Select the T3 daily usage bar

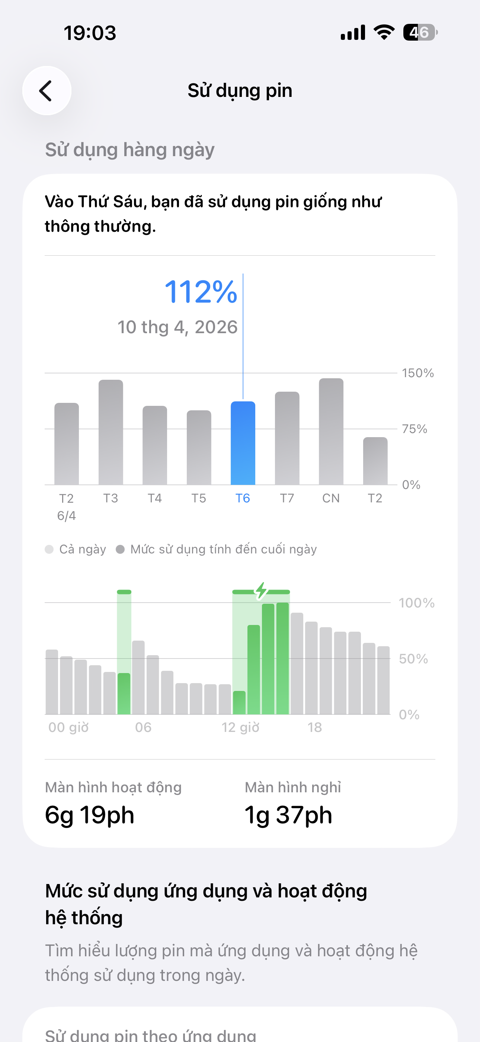point(111,432)
